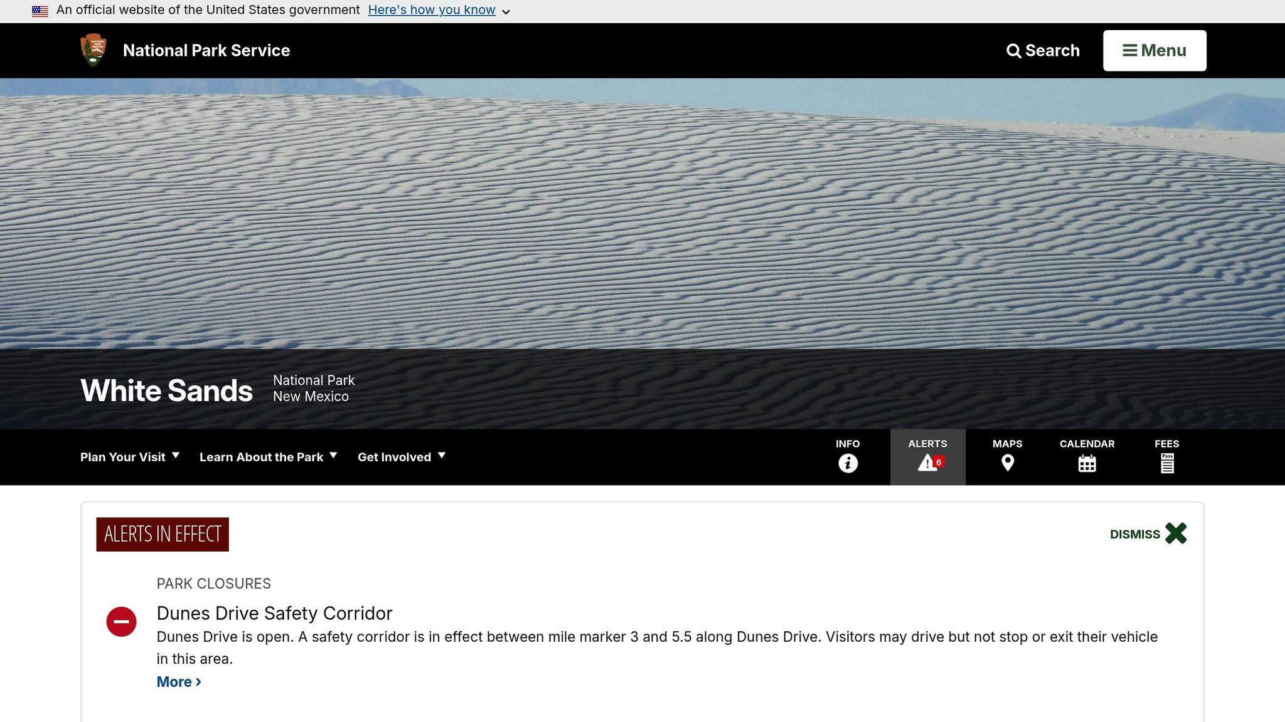This screenshot has width=1285, height=722.
Task: Open the park INFO icon
Action: (848, 457)
